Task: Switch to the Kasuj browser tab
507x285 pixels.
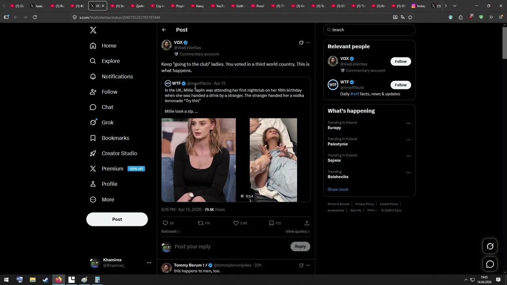Action: (198, 6)
